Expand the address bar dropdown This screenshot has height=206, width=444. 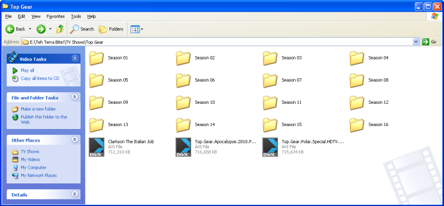tap(416, 42)
